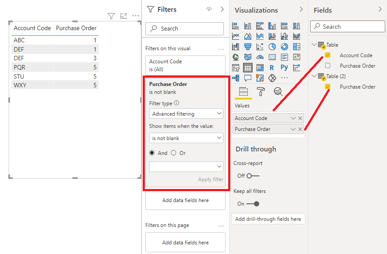Select the Or radio button

pyautogui.click(x=174, y=153)
